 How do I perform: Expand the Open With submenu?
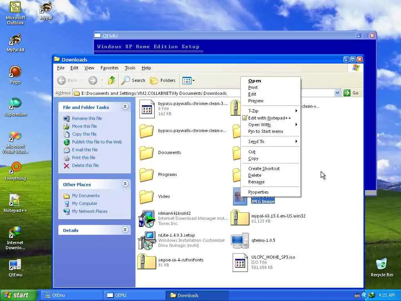click(271, 125)
